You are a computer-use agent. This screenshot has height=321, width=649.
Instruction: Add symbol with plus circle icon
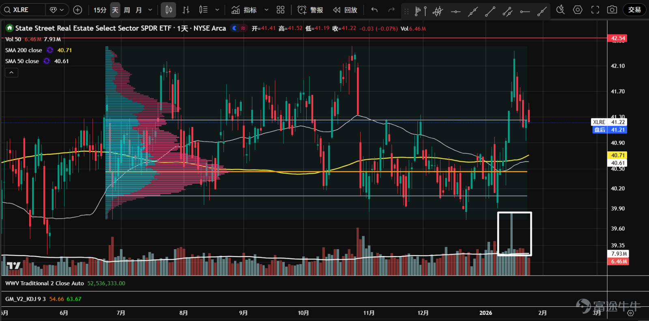pyautogui.click(x=78, y=10)
